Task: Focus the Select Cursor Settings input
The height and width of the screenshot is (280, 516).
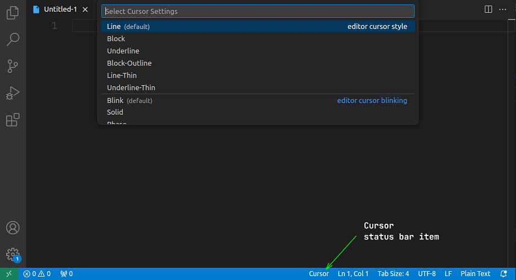Action: tap(258, 11)
